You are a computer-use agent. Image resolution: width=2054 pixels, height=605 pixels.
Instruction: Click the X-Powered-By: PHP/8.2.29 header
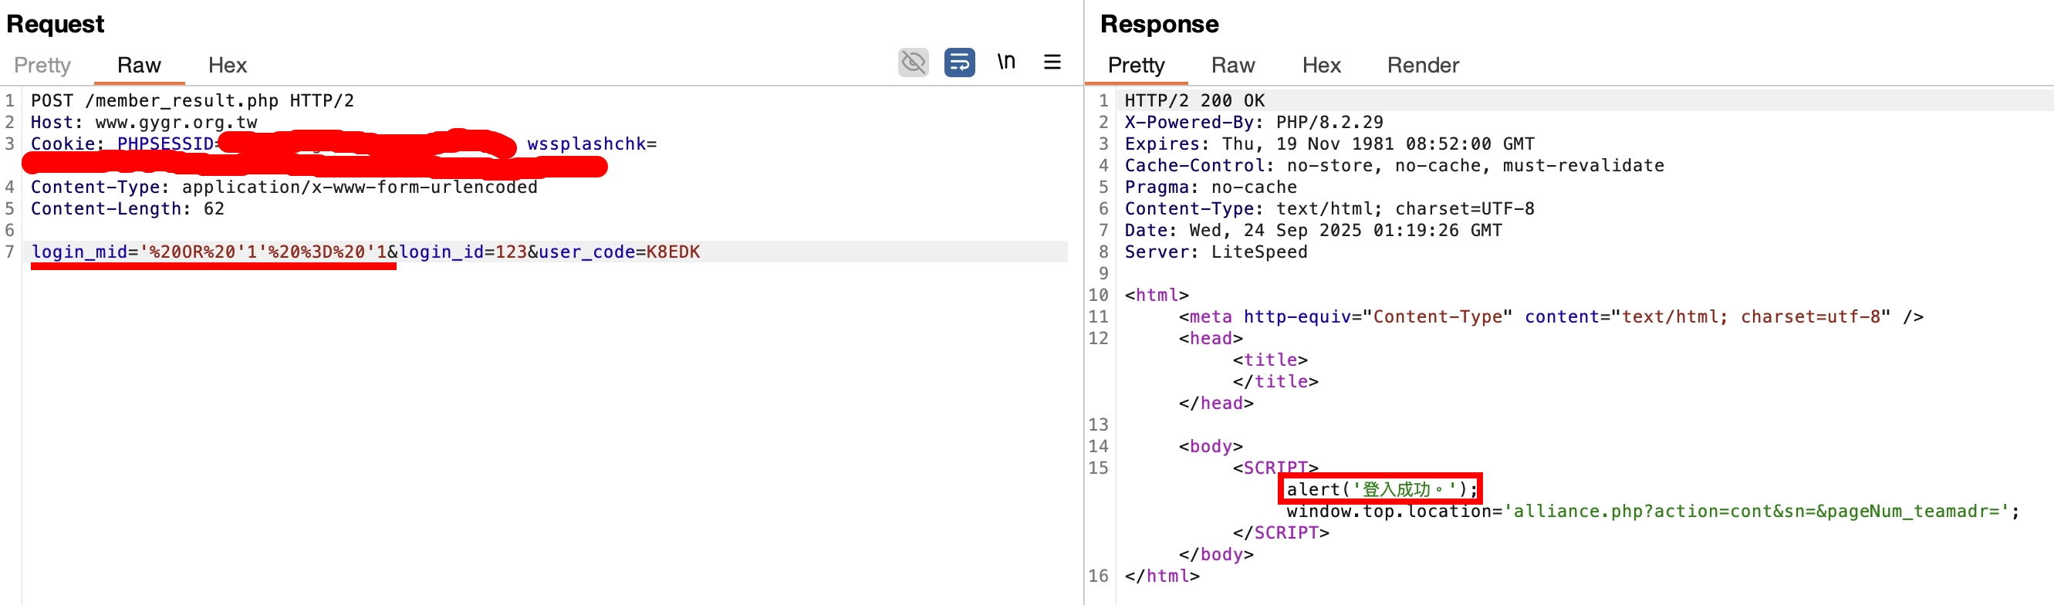coord(1253,122)
